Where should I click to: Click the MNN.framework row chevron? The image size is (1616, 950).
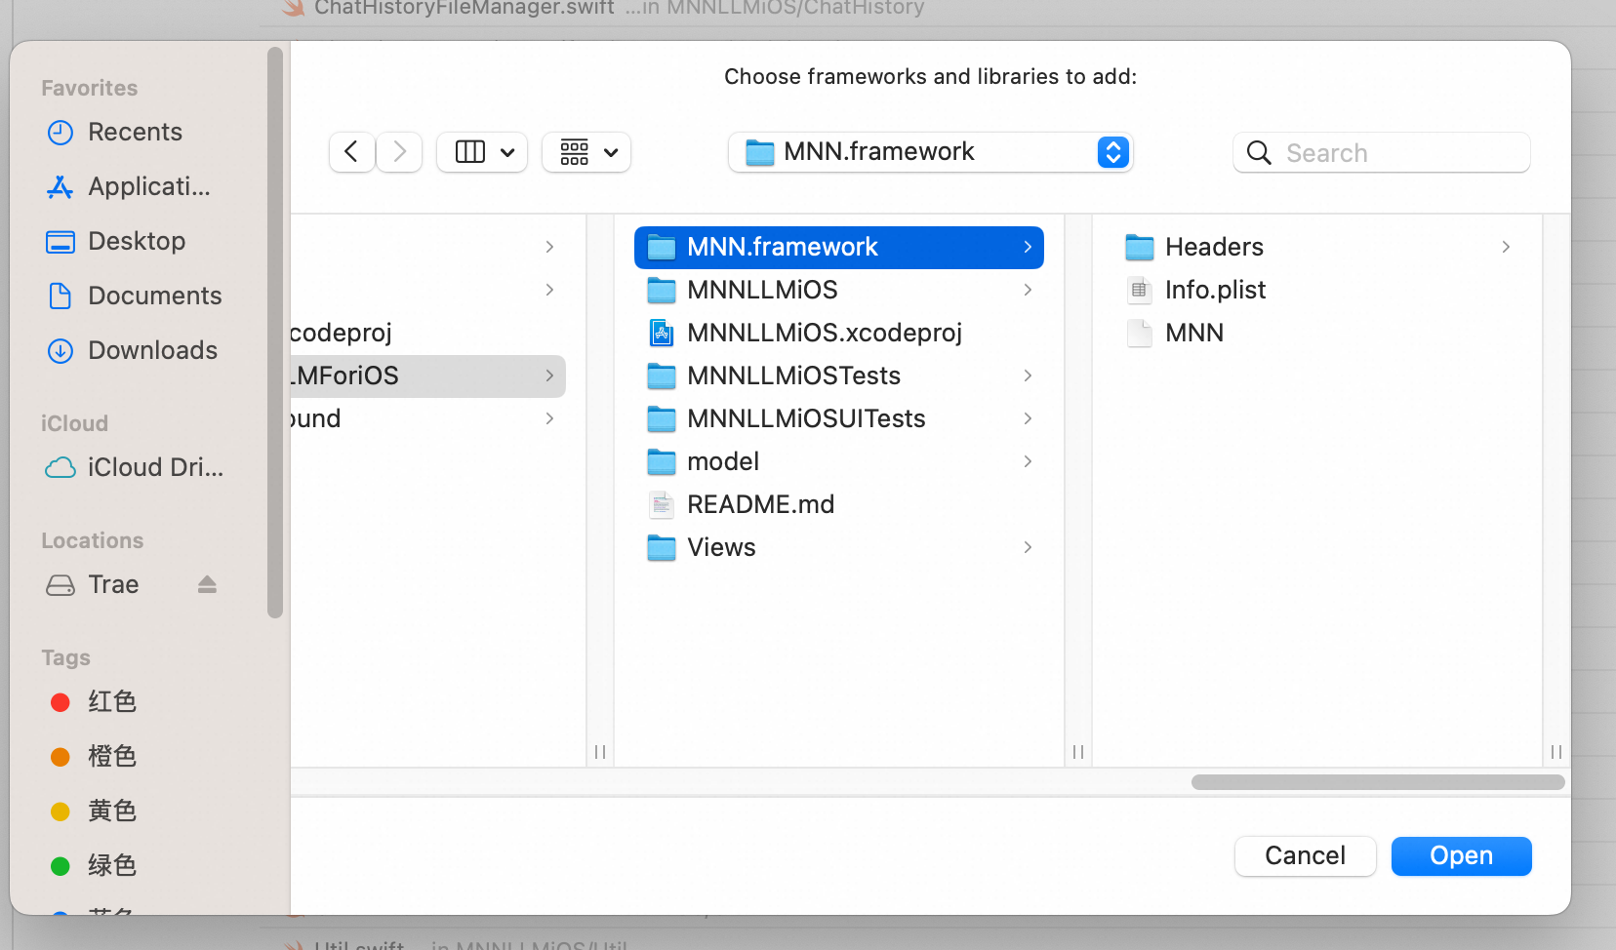click(1028, 247)
